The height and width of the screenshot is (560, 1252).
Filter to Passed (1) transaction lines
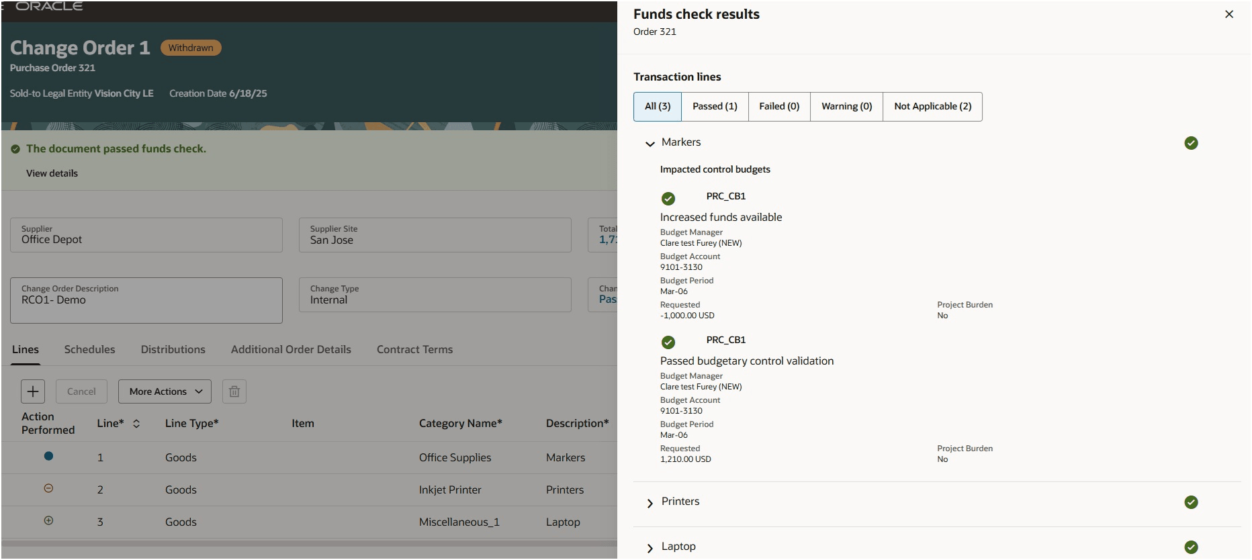(x=715, y=107)
